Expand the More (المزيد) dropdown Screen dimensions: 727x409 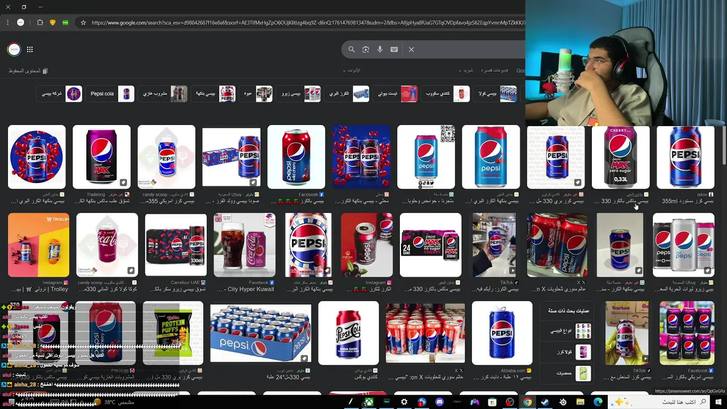(x=466, y=70)
